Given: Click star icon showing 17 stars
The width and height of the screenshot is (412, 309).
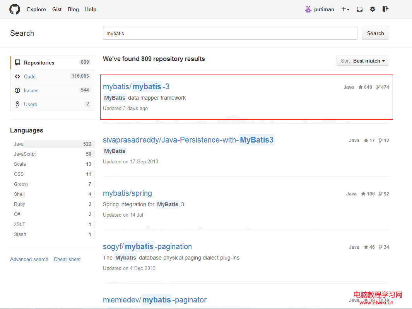Looking at the screenshot, I should (366, 140).
